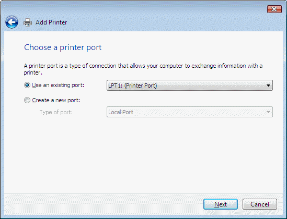Select the Use an existing port radio button
This screenshot has width=287, height=219.
27,85
